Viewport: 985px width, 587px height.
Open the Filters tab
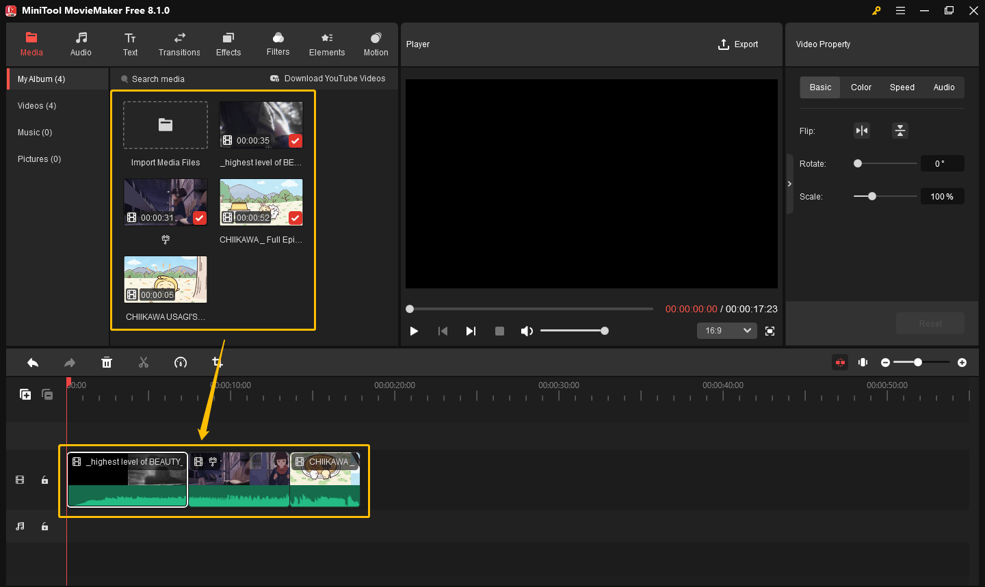tap(278, 44)
